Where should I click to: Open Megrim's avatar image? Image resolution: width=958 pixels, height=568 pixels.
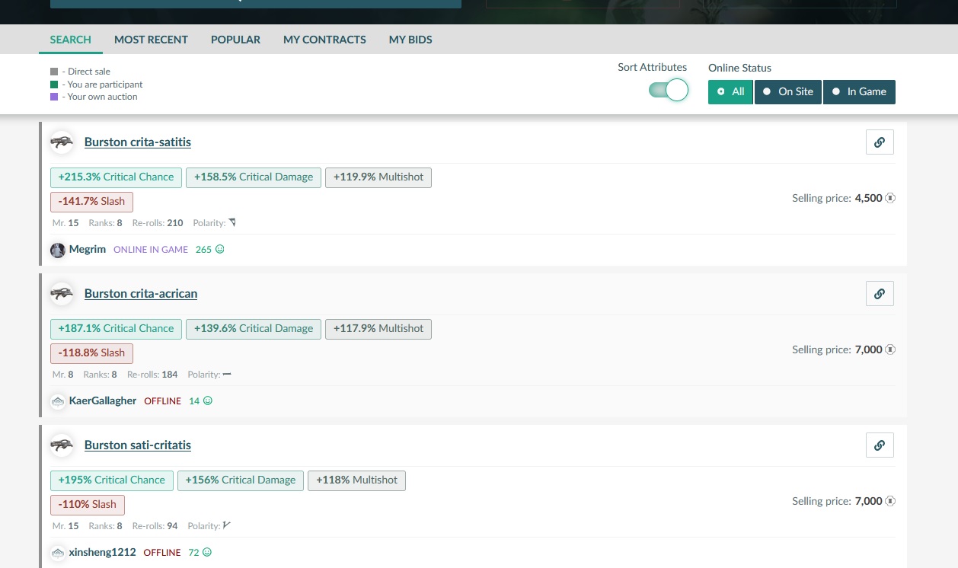coord(58,250)
